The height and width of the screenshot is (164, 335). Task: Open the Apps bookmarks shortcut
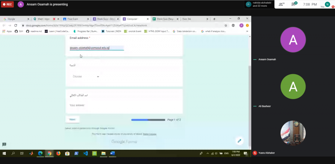(x=7, y=31)
